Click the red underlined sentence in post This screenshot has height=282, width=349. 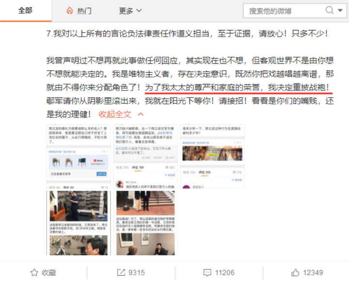click(x=237, y=88)
